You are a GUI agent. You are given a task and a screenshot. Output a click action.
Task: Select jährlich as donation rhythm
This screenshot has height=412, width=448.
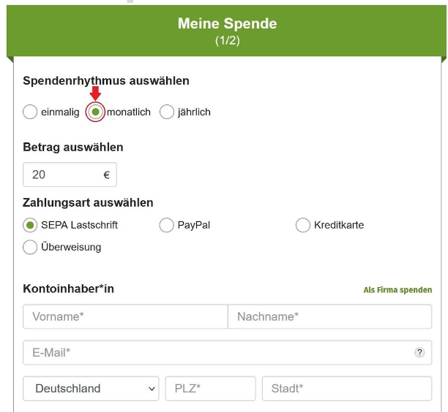pyautogui.click(x=167, y=112)
